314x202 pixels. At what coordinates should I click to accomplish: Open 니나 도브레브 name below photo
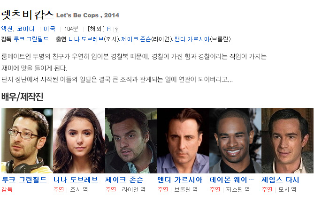[x=76, y=180]
